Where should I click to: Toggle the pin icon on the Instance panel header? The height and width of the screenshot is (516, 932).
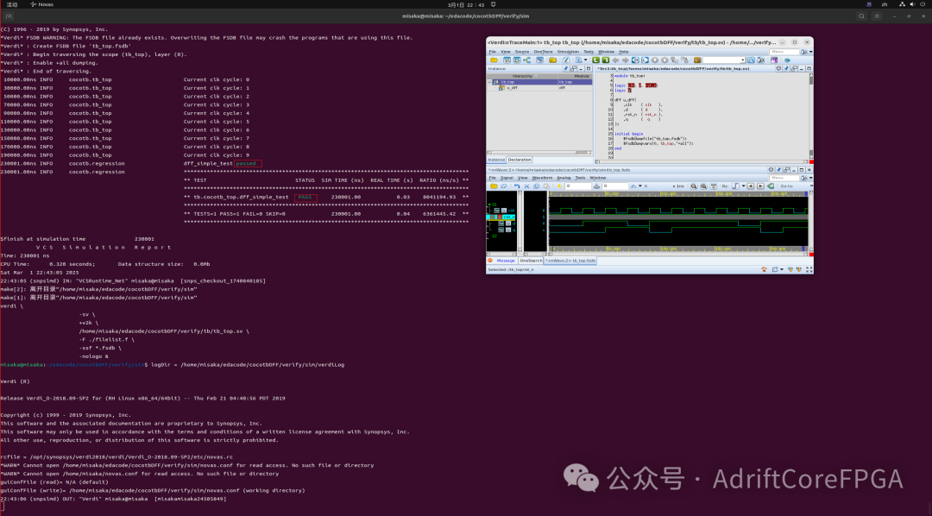pos(565,69)
